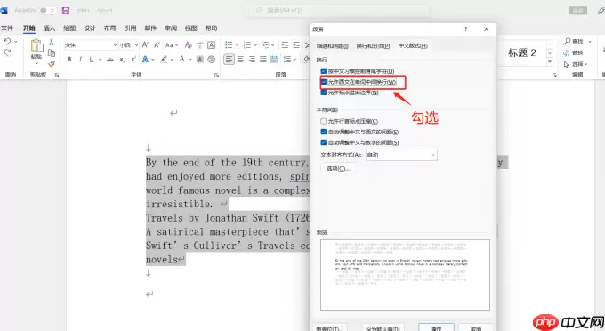Viewport: 605px width, 331px height.
Task: Click the Multilevel List icon
Action: pos(266,45)
